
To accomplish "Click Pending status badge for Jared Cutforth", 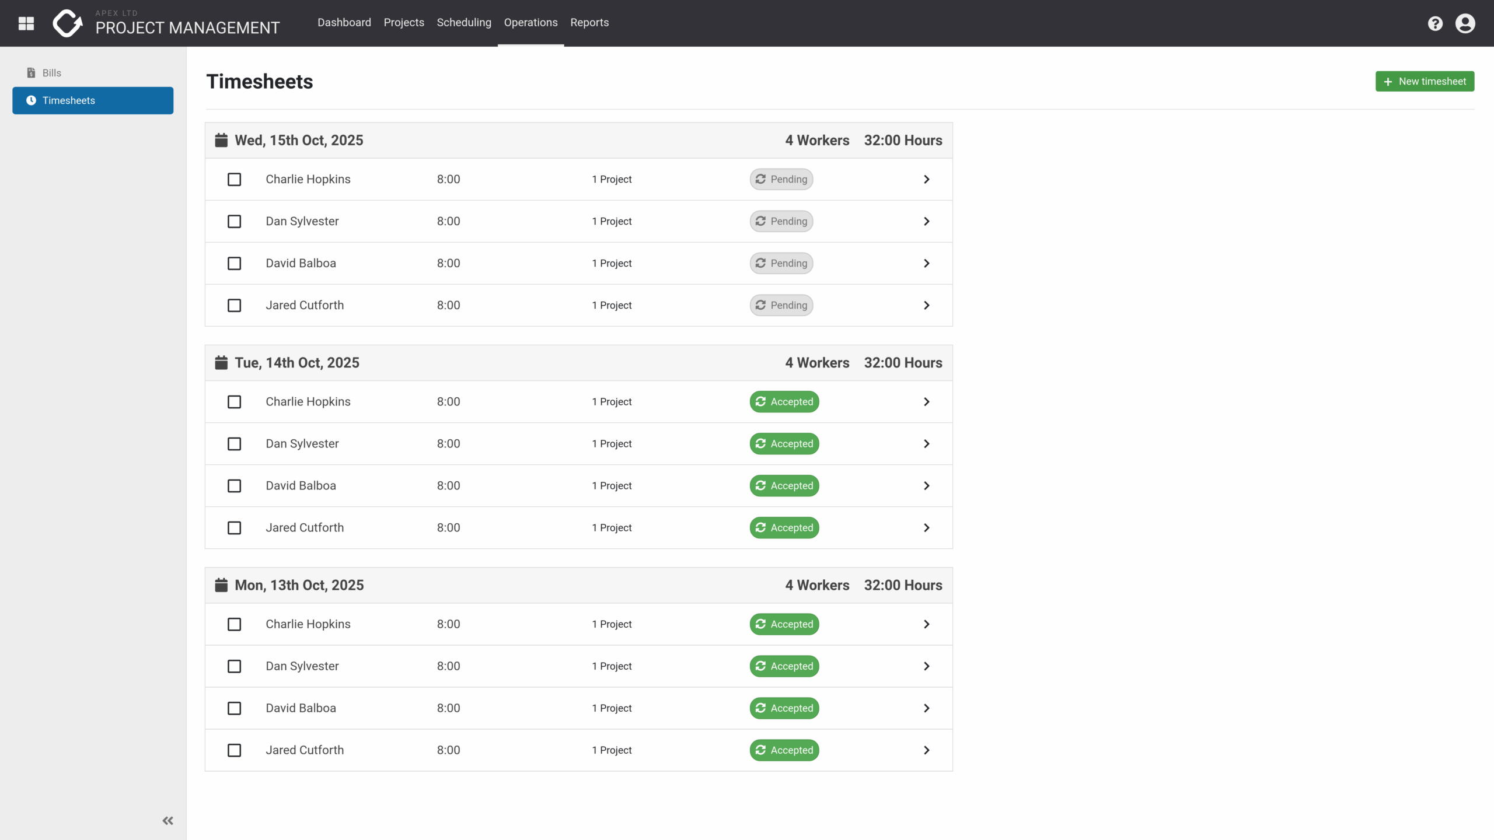I will (781, 306).
